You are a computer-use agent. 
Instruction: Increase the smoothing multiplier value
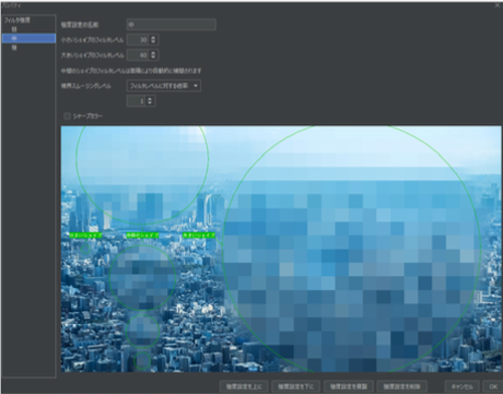(x=150, y=99)
